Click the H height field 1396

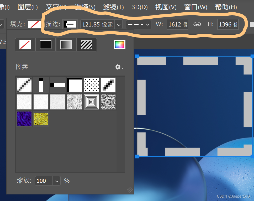(228, 24)
